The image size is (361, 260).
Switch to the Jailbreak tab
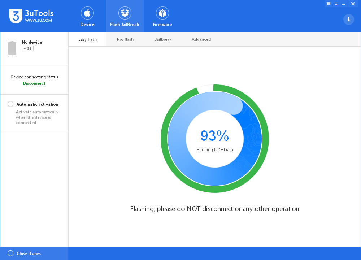coord(163,39)
